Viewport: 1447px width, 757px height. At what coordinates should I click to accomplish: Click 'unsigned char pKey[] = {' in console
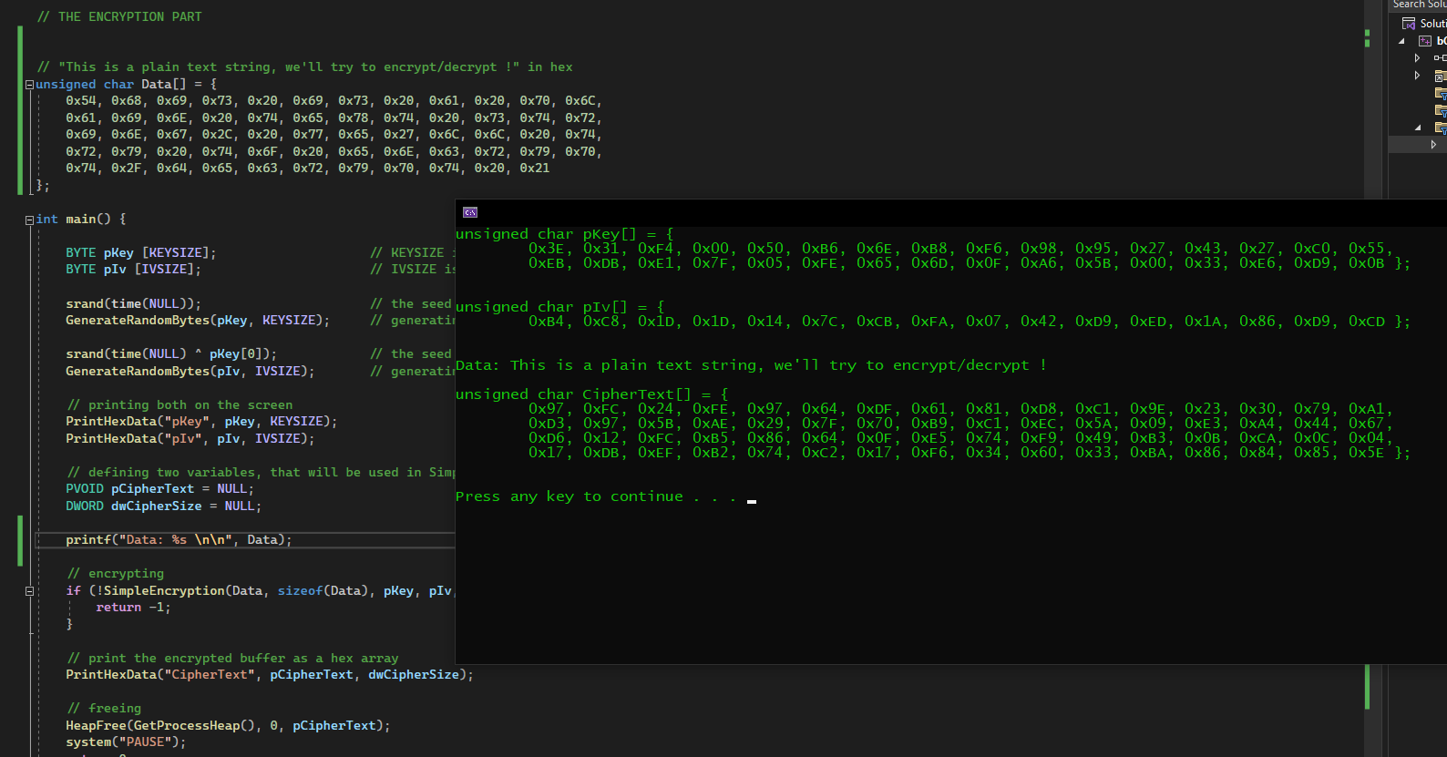click(x=565, y=234)
